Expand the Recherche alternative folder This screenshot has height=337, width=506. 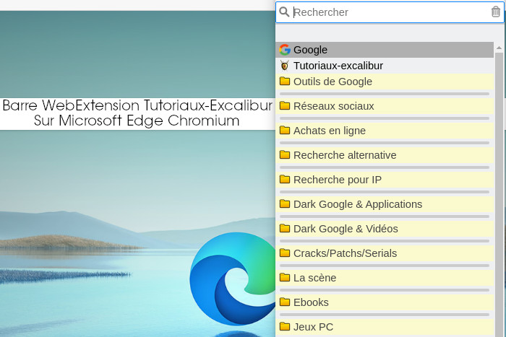[385, 155]
